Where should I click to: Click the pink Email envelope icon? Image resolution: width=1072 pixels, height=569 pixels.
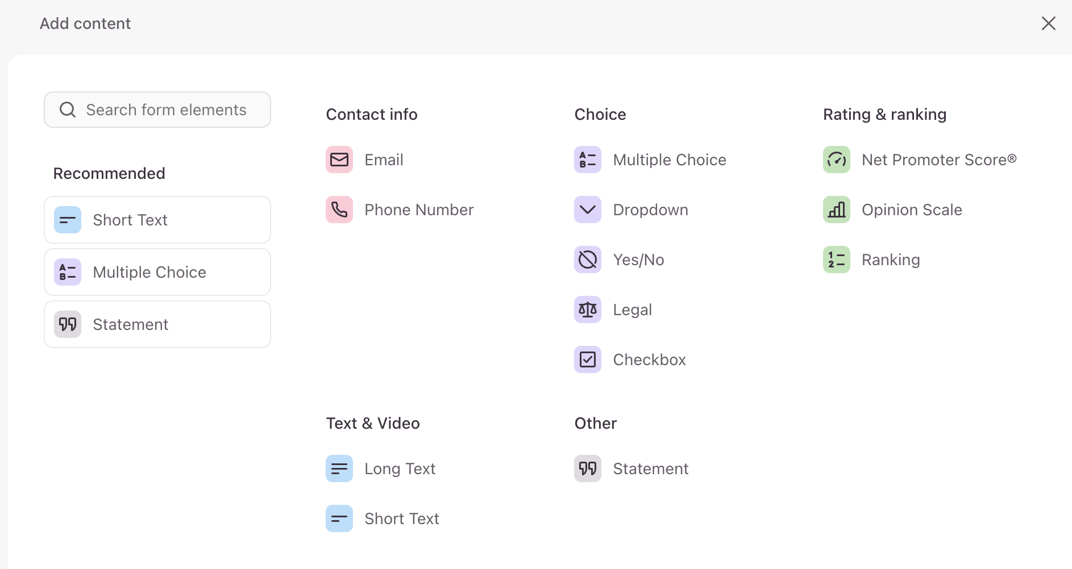(339, 160)
